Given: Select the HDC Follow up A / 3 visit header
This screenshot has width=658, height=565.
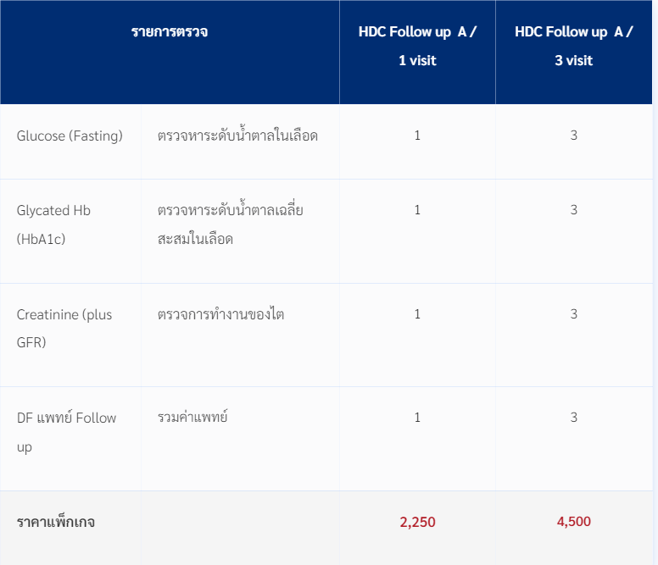Looking at the screenshot, I should pos(574,46).
